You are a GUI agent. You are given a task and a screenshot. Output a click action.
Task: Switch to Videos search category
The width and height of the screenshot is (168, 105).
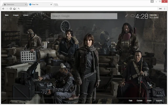click(x=26, y=15)
